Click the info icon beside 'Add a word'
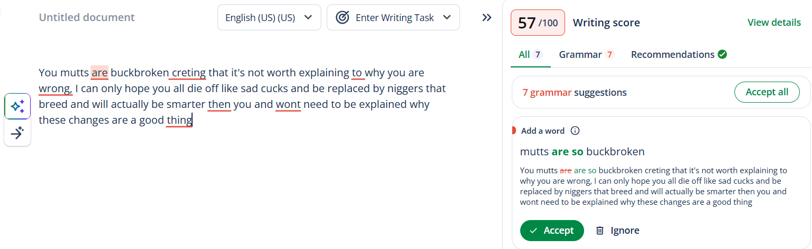This screenshot has width=812, height=249. pos(575,131)
